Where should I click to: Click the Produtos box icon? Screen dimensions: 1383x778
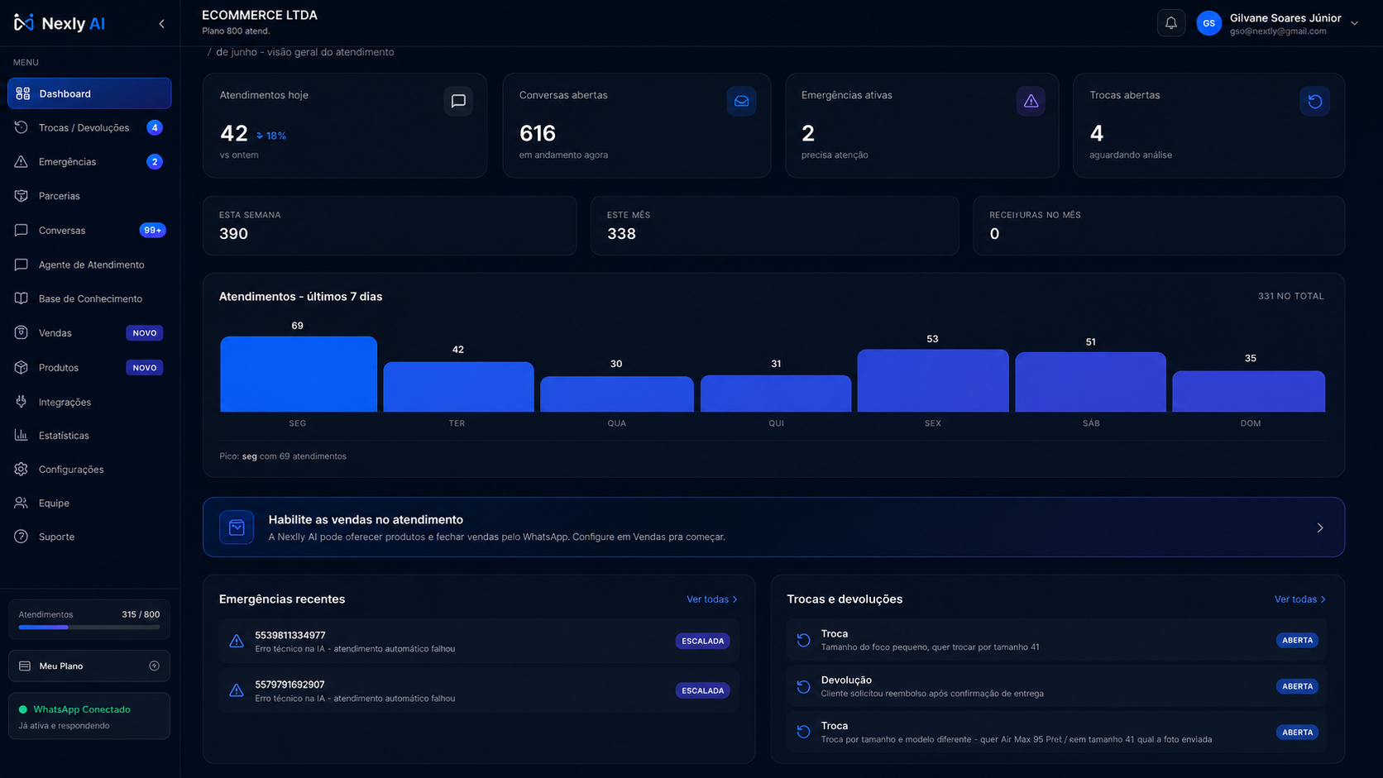coord(22,367)
